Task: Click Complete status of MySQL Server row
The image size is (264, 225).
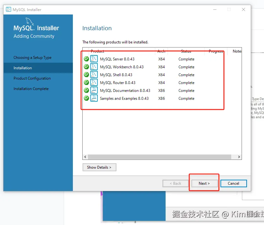Action: (186, 59)
